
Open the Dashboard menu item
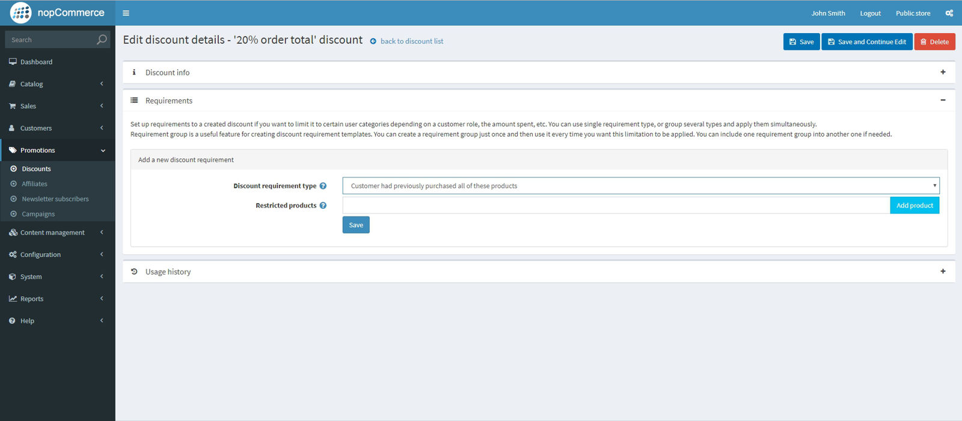pos(57,61)
